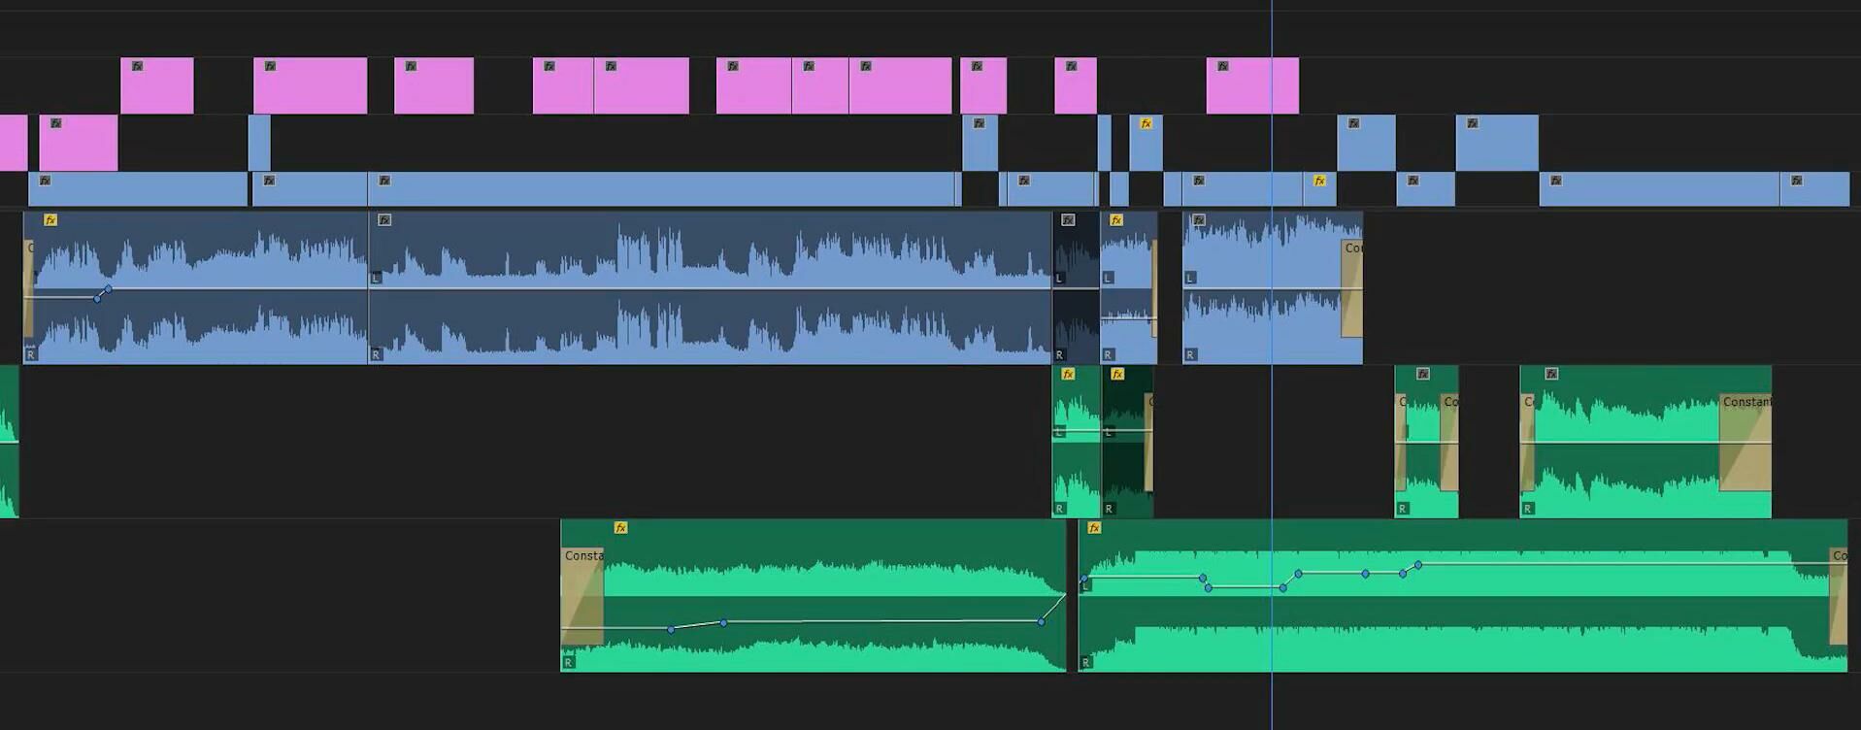This screenshot has width=1861, height=730.
Task: Click the fx badge on the rightmost blue video clip
Action: (1797, 181)
